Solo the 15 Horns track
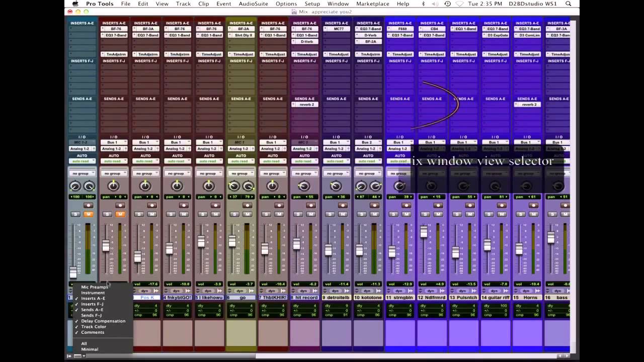The height and width of the screenshot is (362, 644). coord(521,214)
